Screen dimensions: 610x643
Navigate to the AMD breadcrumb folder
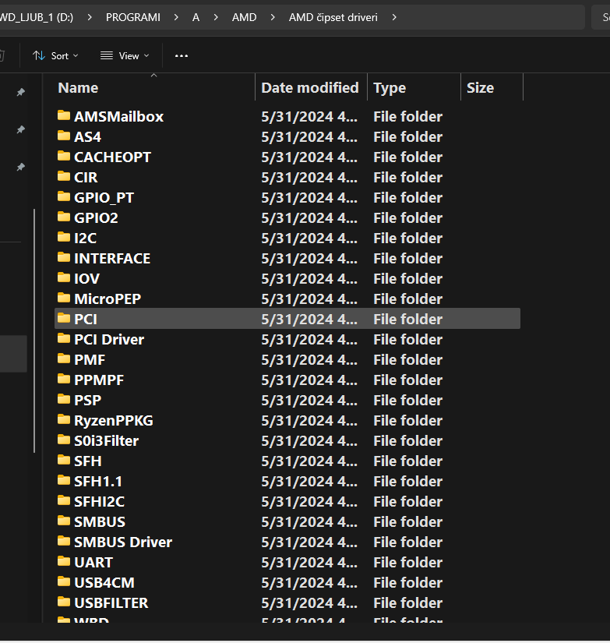coord(244,17)
